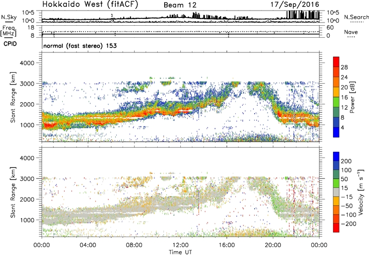Viewport: 369px width, 255px height.
Task: Click the '4' tick on Power scale
Action: click(x=342, y=127)
